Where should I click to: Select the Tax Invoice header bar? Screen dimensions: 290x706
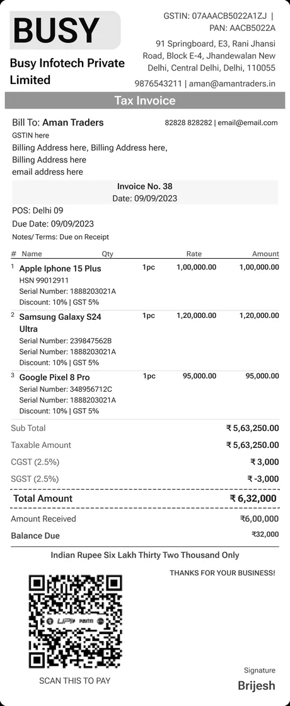tap(145, 100)
